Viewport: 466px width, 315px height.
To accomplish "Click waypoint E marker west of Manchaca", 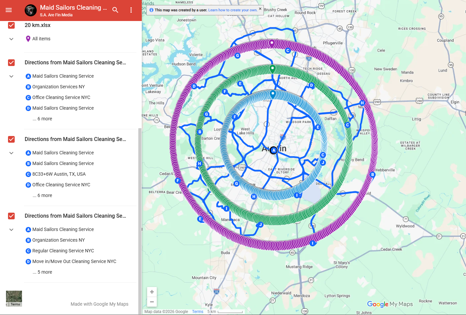I will coord(200,219).
